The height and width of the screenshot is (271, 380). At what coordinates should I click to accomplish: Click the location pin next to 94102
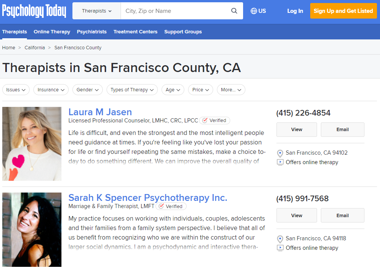(280, 153)
